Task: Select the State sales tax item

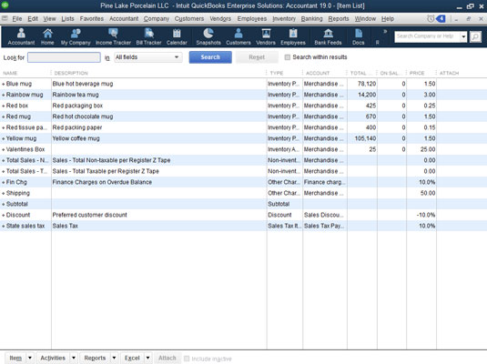Action: [x=25, y=226]
